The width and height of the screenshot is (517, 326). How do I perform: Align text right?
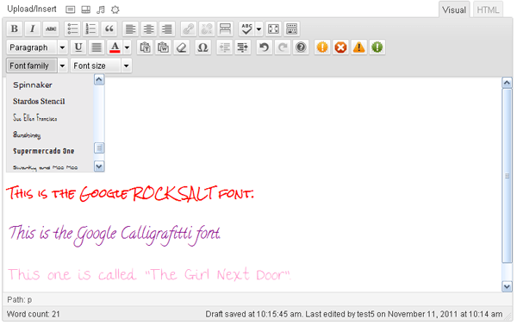pyautogui.click(x=167, y=29)
